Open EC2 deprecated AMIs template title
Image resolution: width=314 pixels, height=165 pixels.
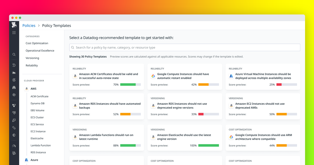coord(260,106)
